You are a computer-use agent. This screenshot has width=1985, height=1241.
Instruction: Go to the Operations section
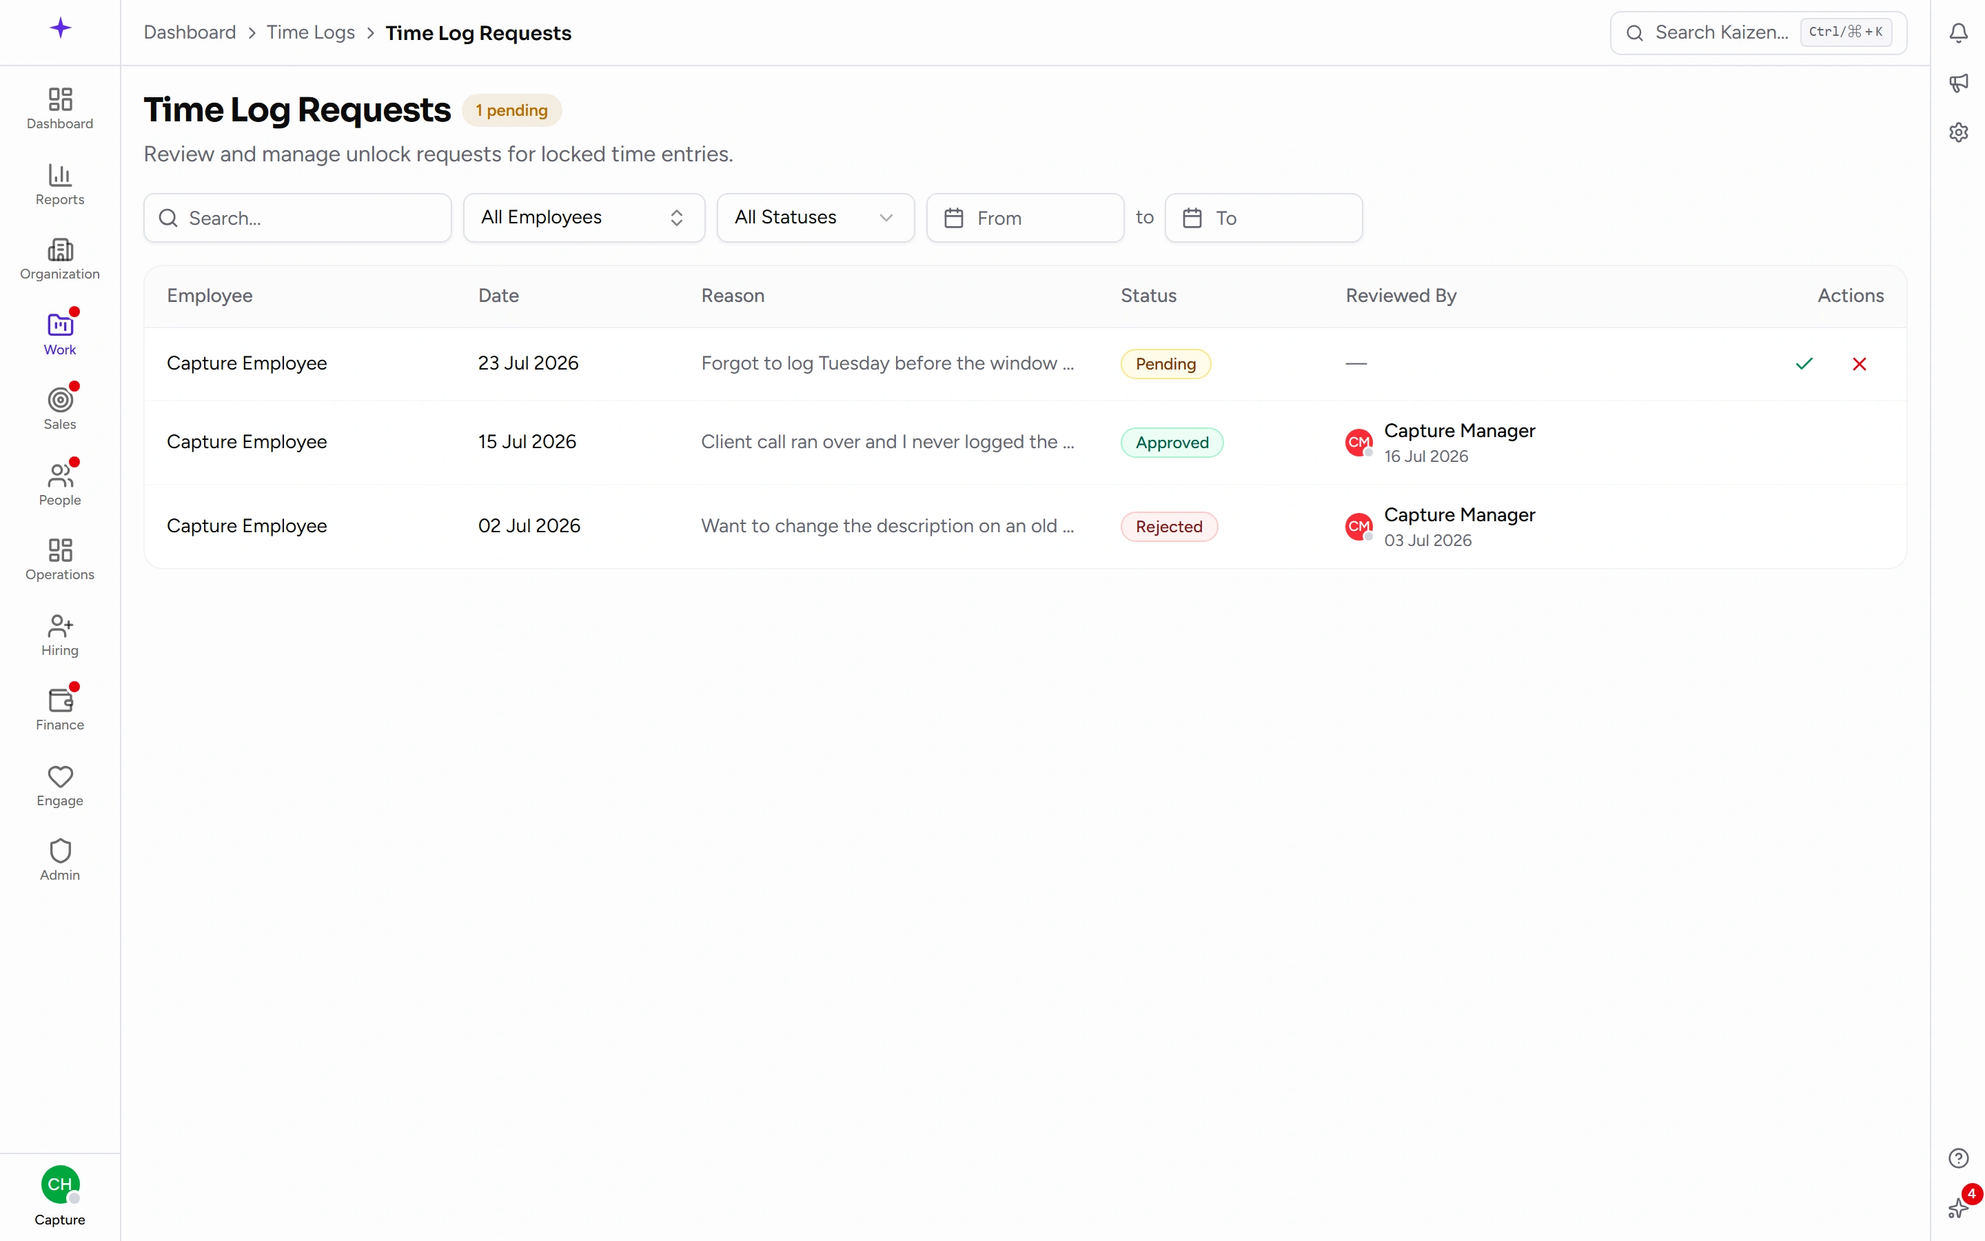coord(60,560)
